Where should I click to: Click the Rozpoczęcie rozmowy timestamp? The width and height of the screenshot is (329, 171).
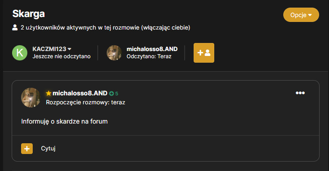point(86,102)
